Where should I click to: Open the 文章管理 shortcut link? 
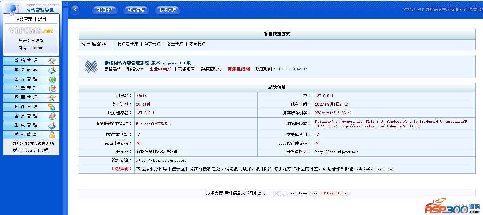175,44
